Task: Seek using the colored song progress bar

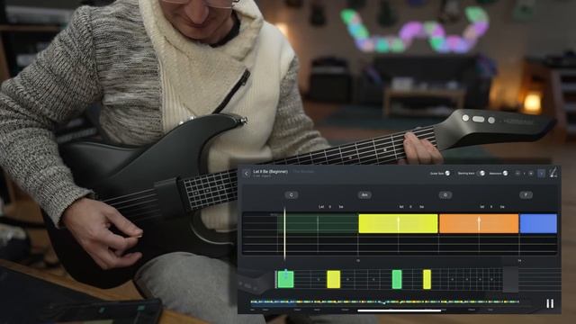Action: click(384, 302)
